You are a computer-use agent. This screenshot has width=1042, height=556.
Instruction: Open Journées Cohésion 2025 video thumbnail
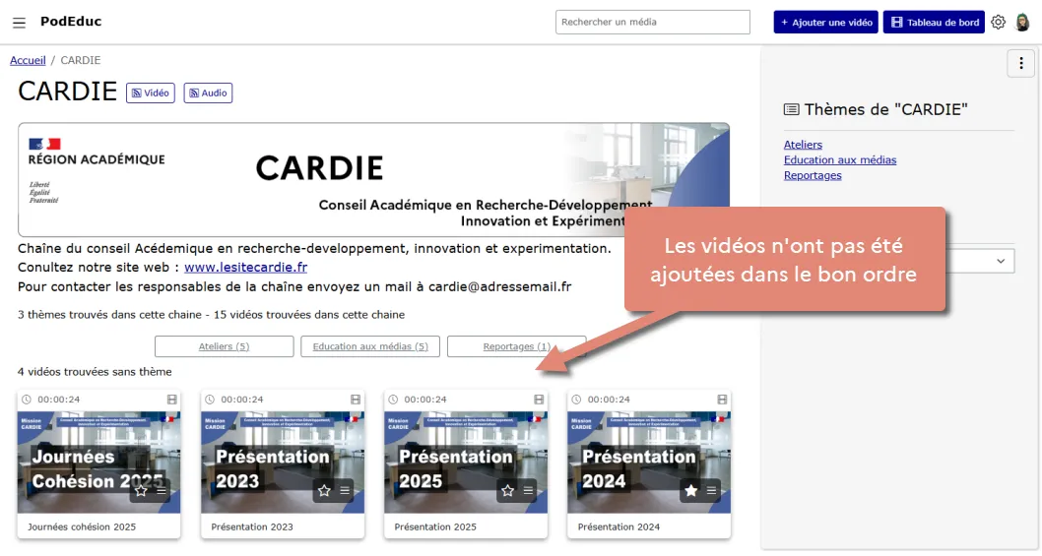(x=99, y=462)
